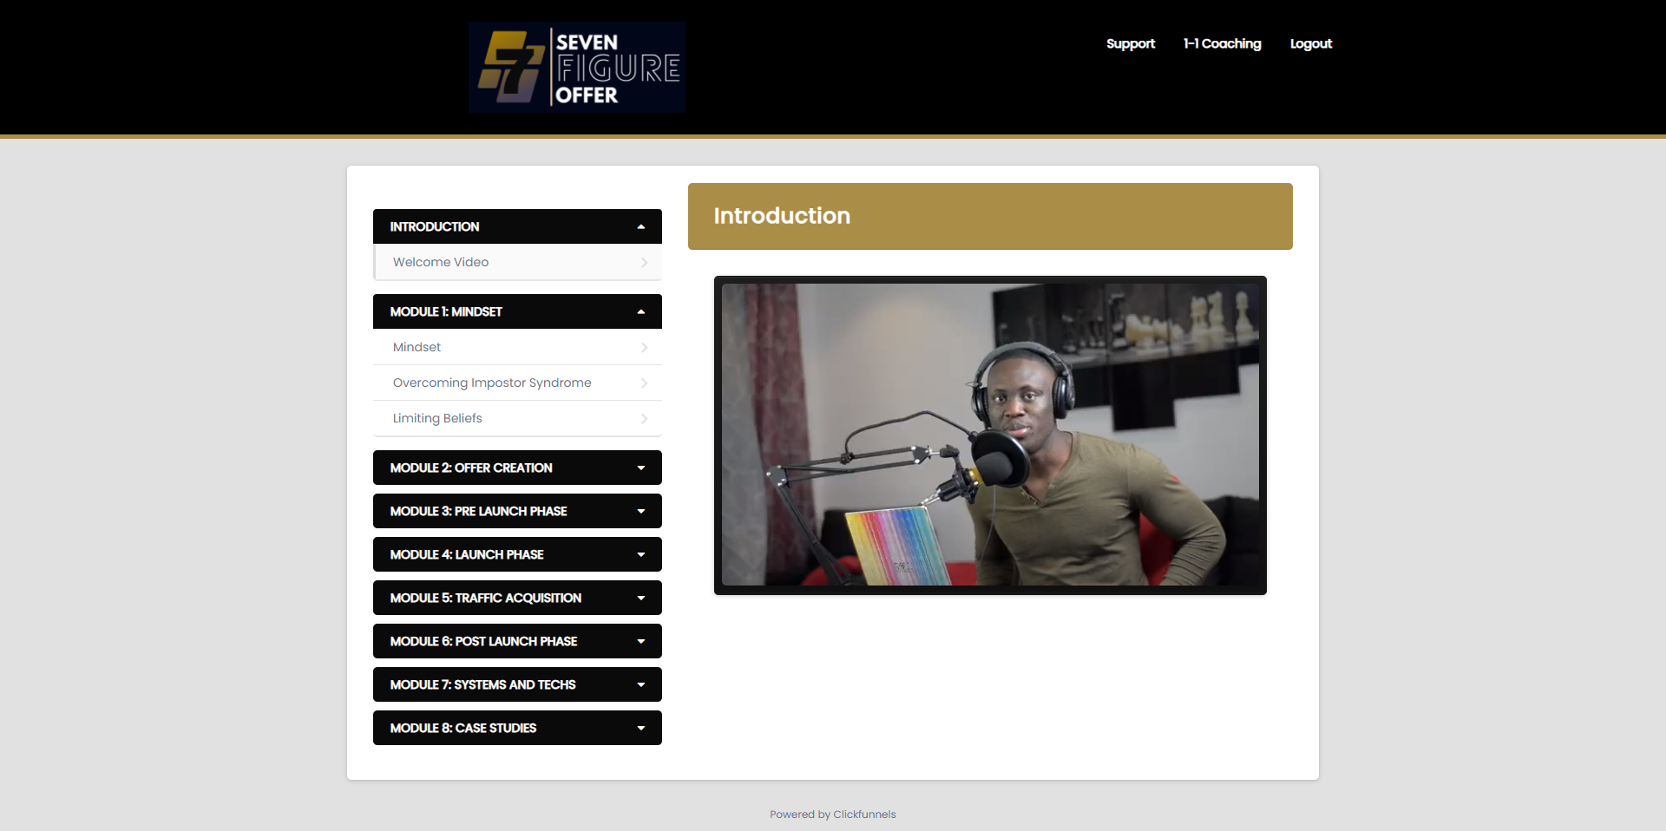Open the Welcome Video lesson
This screenshot has width=1666, height=831.
tap(517, 262)
